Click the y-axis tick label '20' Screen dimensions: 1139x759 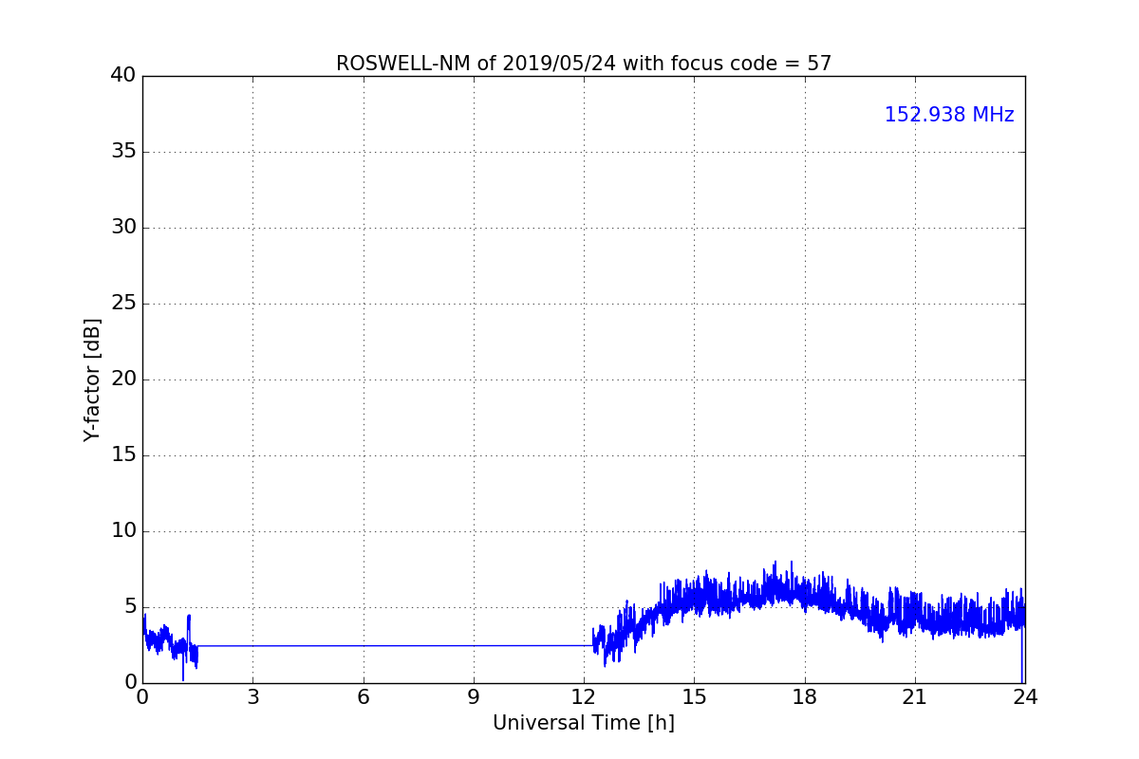point(123,379)
